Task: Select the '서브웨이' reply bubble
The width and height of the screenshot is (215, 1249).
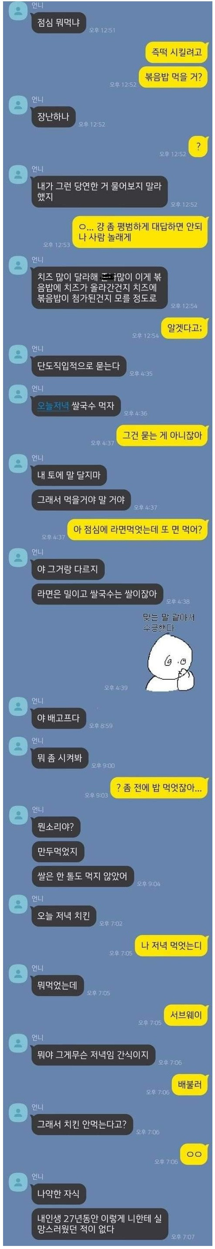Action: [x=186, y=1015]
